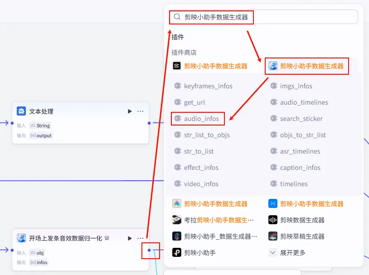Expand more plugins with 展开更多
This screenshot has height=275, width=369.
click(x=287, y=253)
